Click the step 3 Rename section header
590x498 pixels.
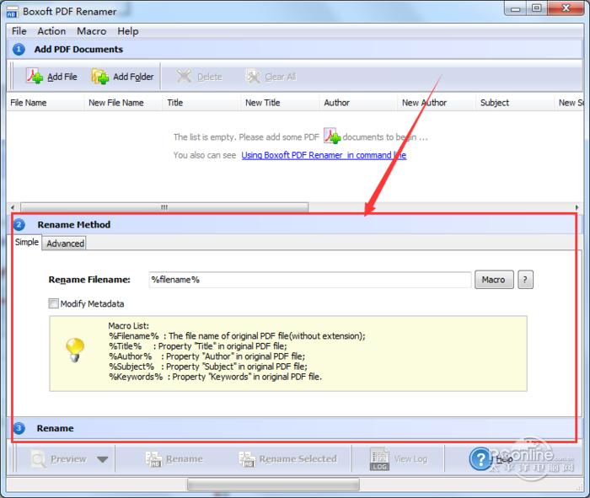click(295, 428)
